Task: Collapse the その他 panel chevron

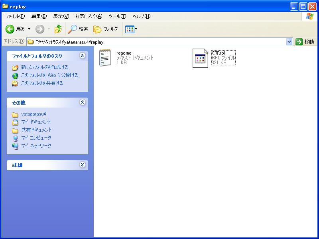Action: (x=82, y=102)
